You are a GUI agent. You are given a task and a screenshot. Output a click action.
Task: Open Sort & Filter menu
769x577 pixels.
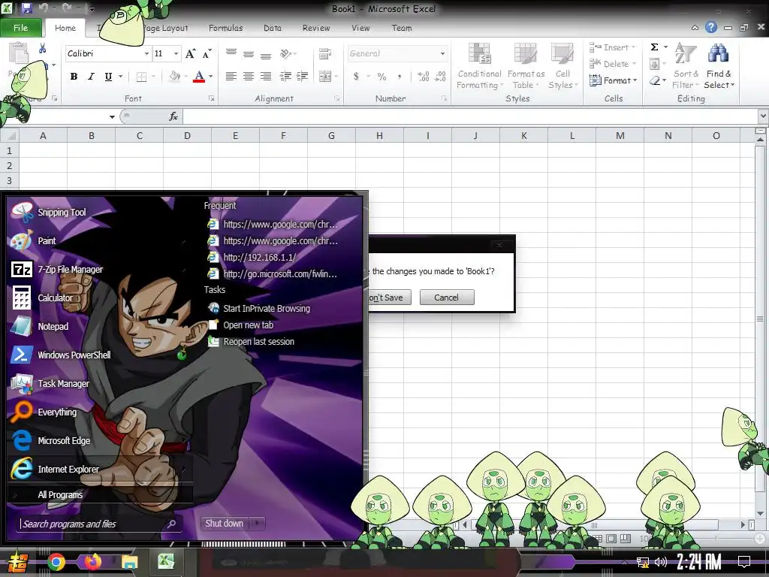point(685,66)
